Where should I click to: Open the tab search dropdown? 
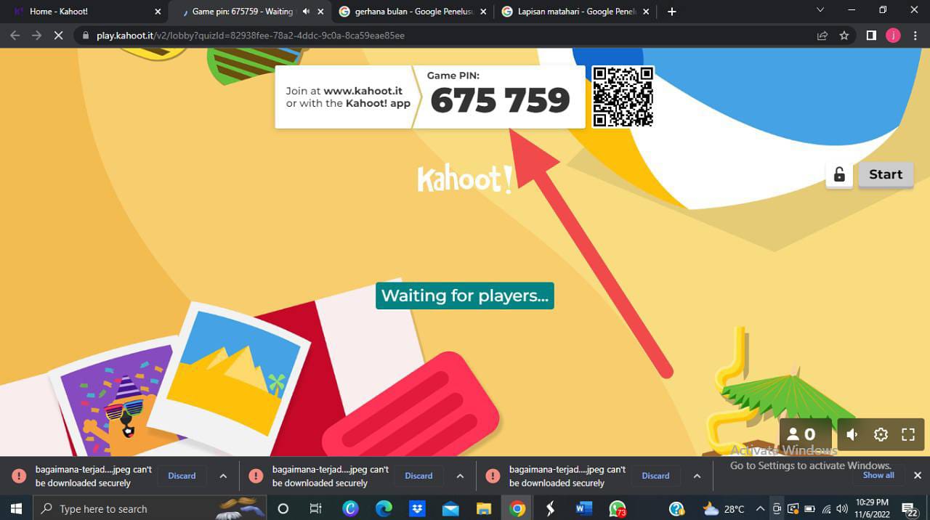[820, 10]
